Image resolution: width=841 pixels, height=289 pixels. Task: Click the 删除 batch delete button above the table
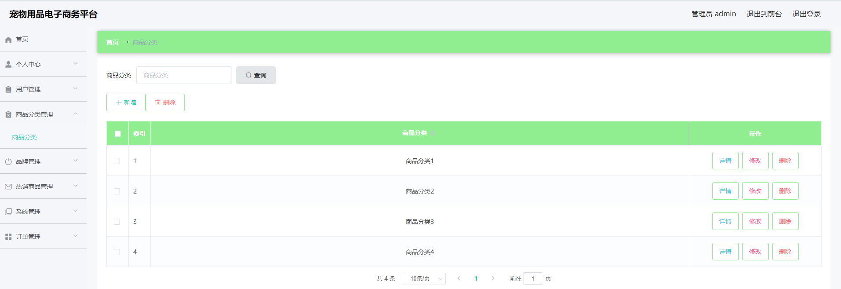pyautogui.click(x=165, y=102)
